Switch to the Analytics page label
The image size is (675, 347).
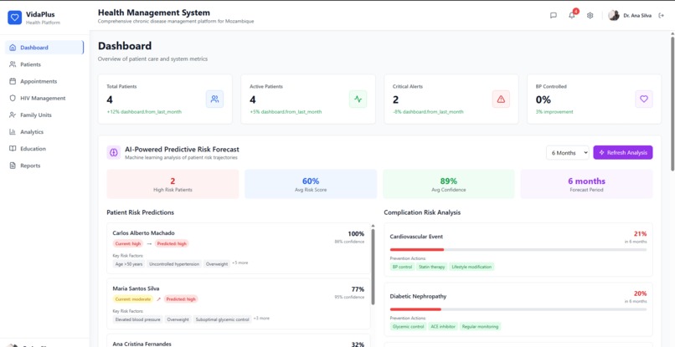[x=32, y=132]
